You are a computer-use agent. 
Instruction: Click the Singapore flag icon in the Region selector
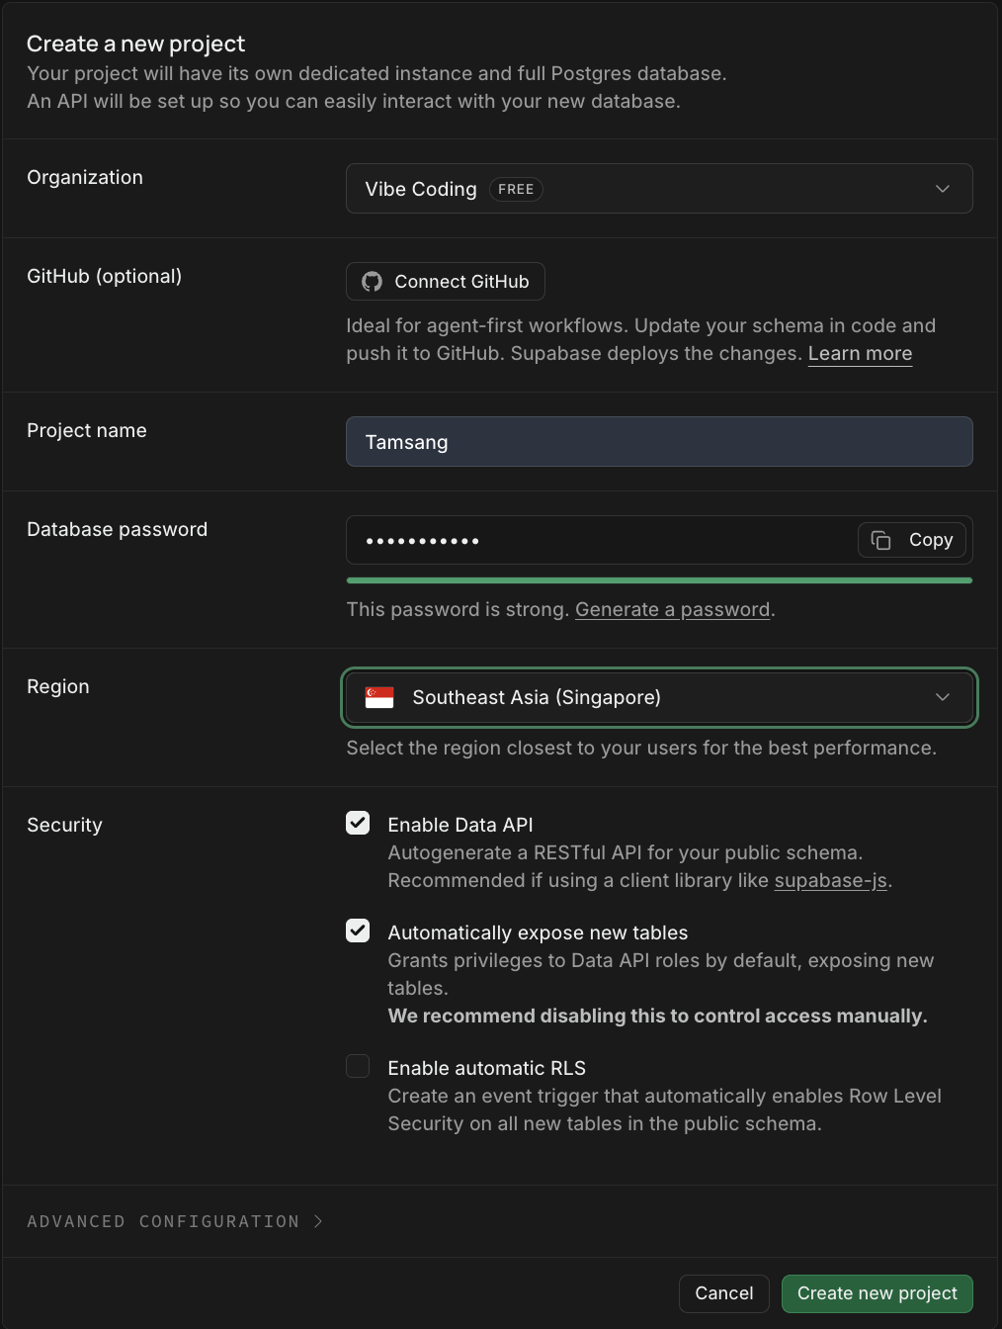[x=379, y=697]
